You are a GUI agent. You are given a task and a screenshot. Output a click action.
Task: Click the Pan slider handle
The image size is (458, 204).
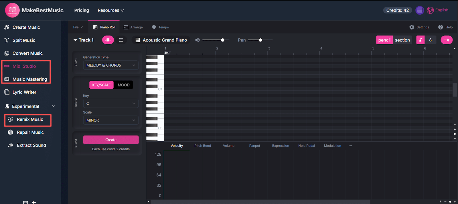click(260, 40)
